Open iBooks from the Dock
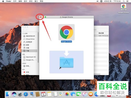This screenshot has height=98, width=131. pyautogui.click(x=91, y=94)
